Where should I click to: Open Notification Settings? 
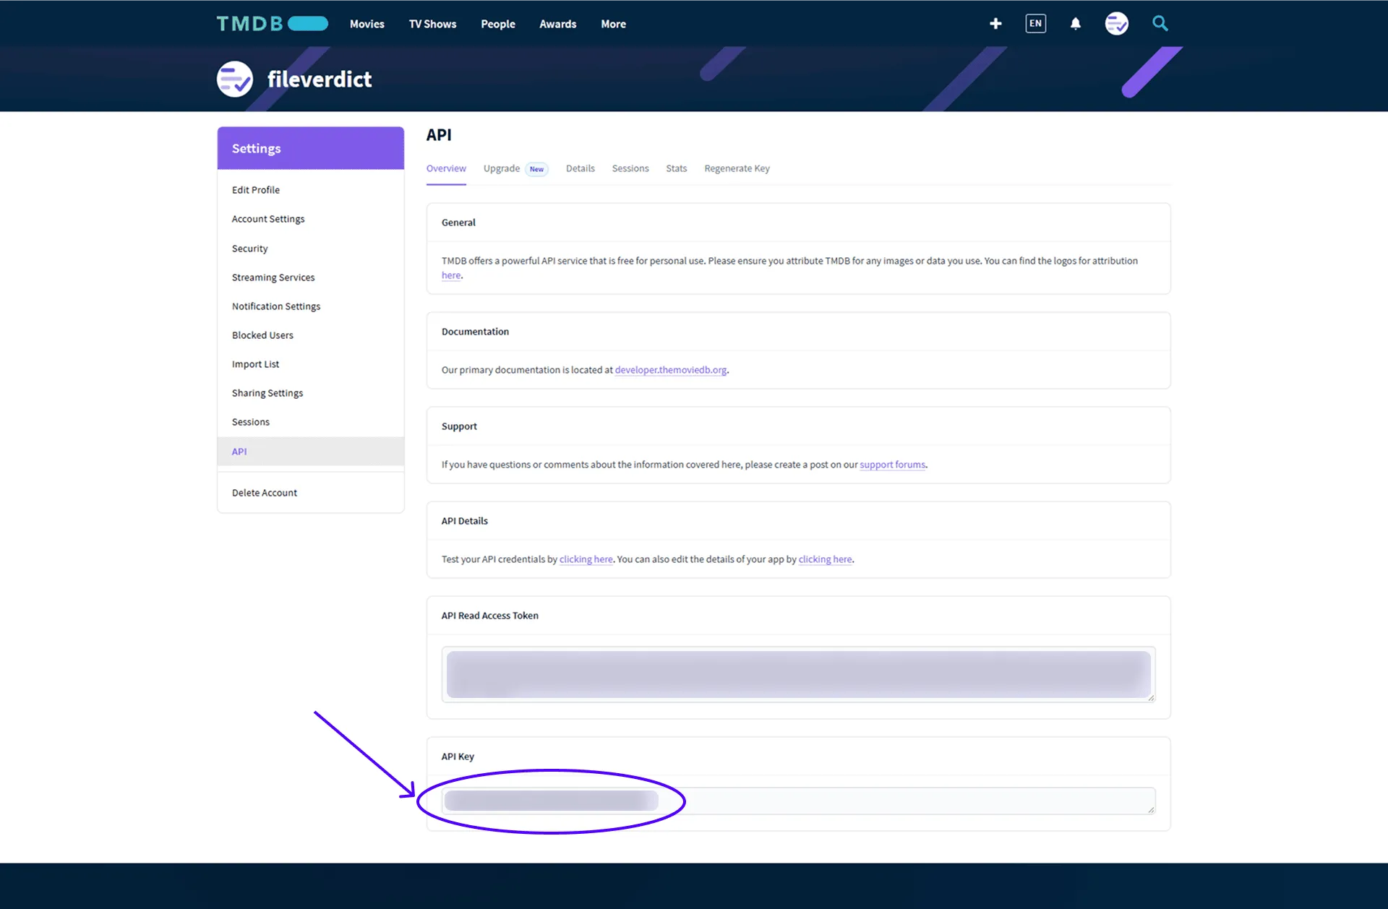click(276, 306)
